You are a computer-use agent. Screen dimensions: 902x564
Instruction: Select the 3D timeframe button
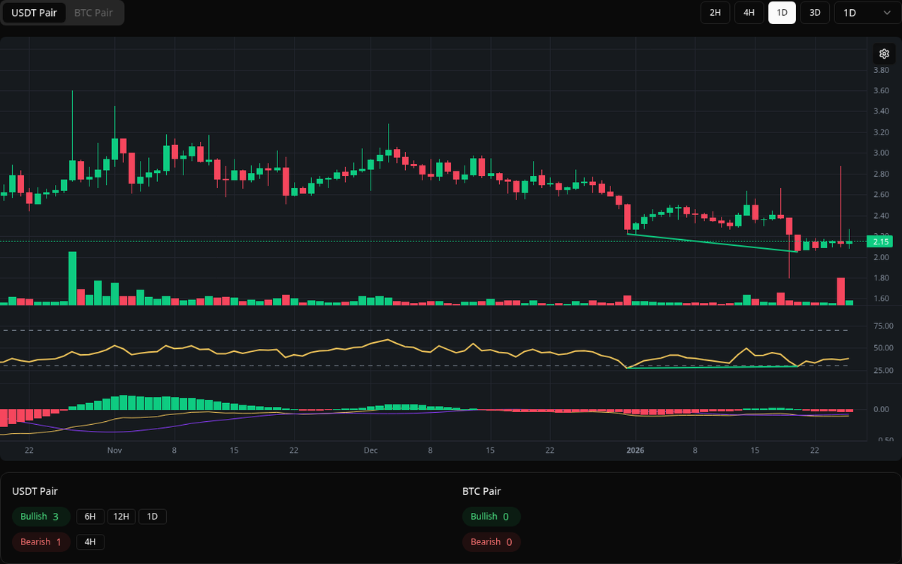(815, 13)
